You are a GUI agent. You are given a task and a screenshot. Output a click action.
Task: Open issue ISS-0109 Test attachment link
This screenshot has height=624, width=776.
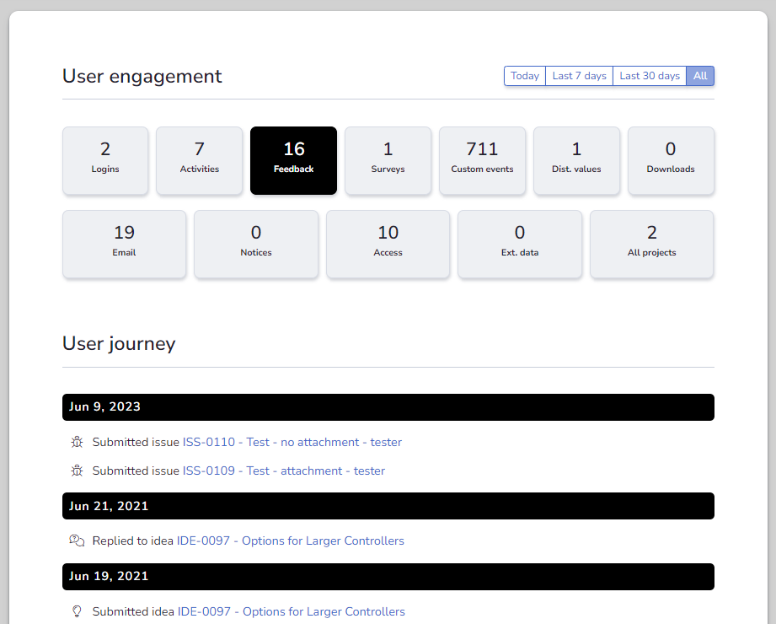point(283,471)
